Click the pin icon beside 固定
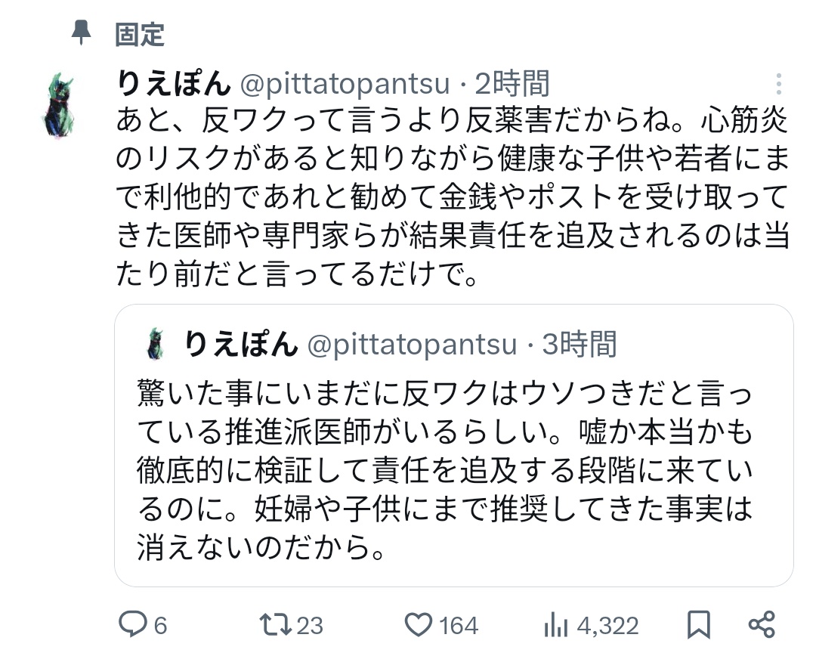 (x=80, y=33)
